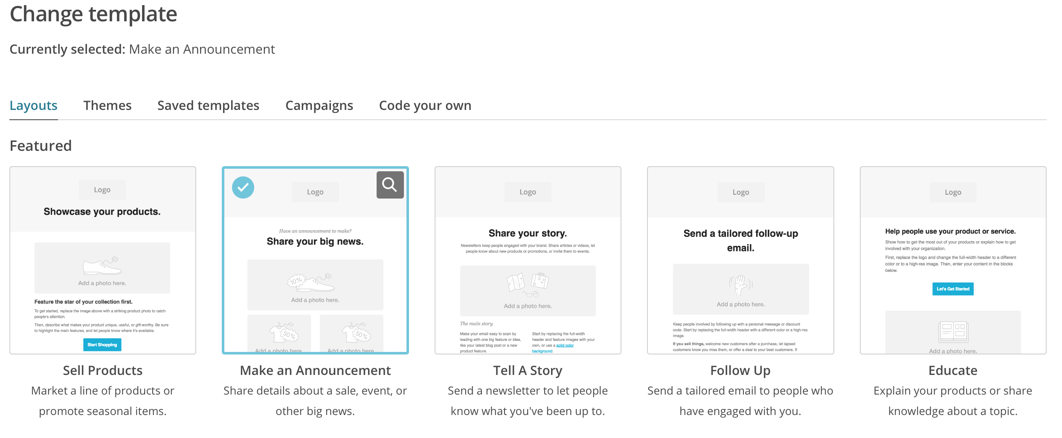Click the Educate template title

pos(953,371)
